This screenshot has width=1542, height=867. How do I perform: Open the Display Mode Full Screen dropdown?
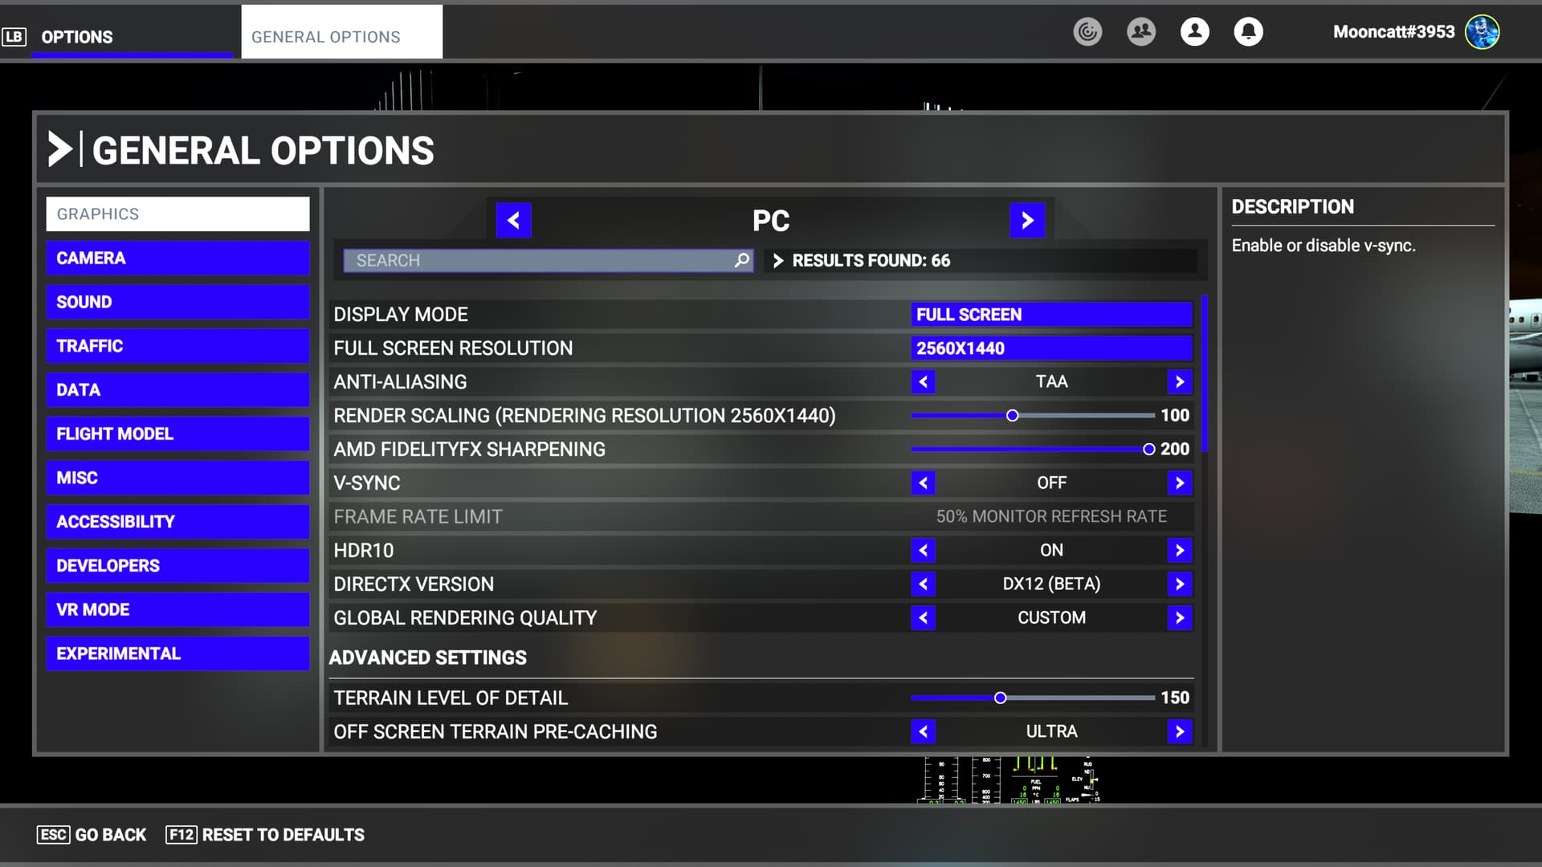click(1050, 314)
